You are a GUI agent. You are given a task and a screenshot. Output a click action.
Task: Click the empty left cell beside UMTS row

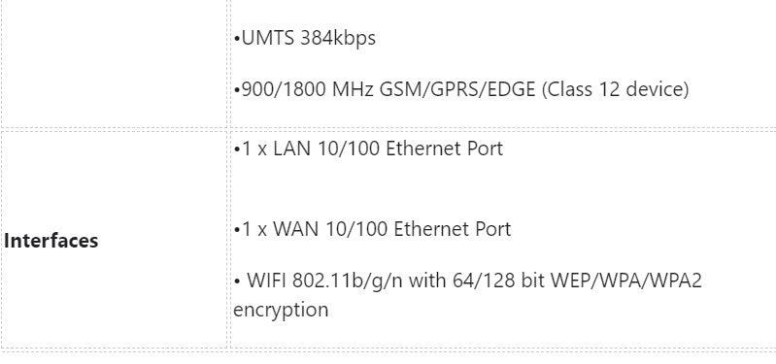tap(114, 64)
